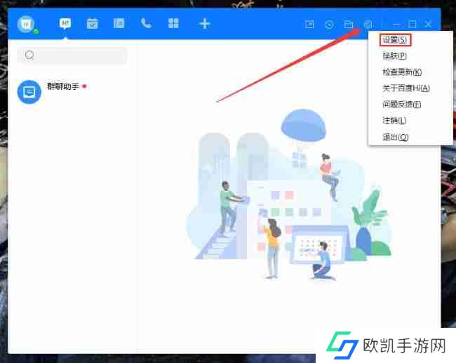
Task: Choose 退出(Q) to quit
Action: [395, 137]
